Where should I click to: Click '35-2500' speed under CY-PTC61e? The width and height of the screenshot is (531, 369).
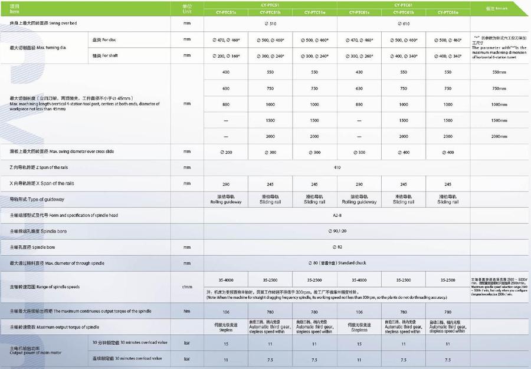tap(448, 280)
